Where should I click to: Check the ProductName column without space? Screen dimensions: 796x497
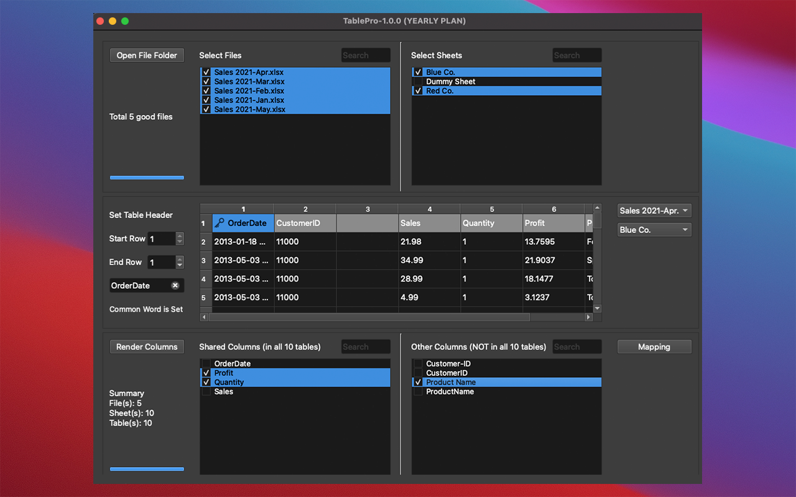pos(419,391)
